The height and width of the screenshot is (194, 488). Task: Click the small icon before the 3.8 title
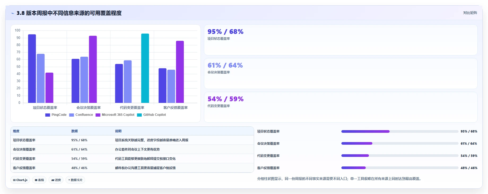pyautogui.click(x=12, y=13)
